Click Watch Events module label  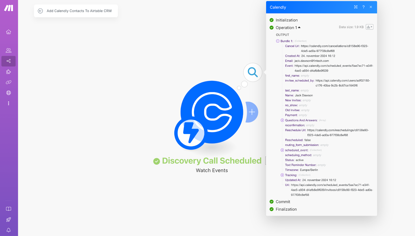[x=212, y=170]
